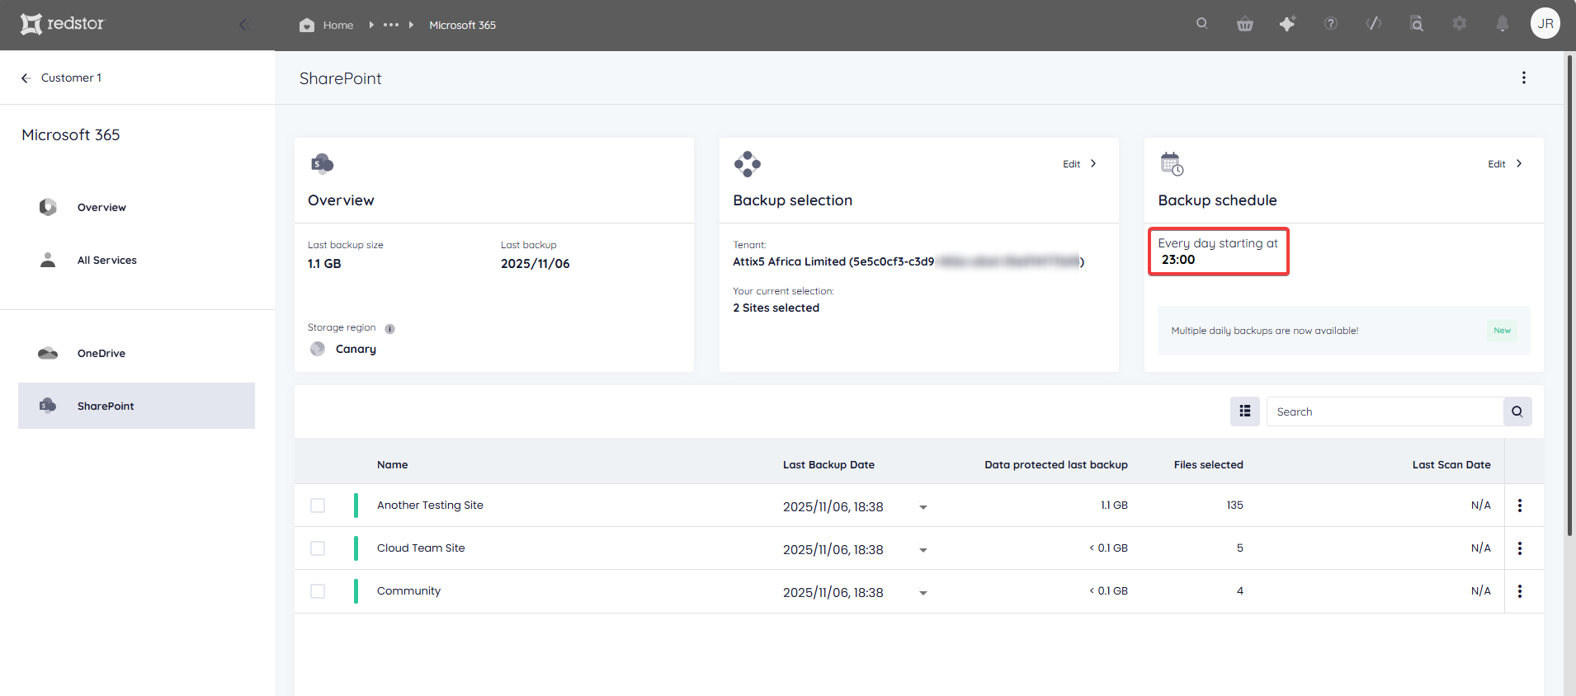
Task: Open row actions for Community
Action: tap(1520, 591)
